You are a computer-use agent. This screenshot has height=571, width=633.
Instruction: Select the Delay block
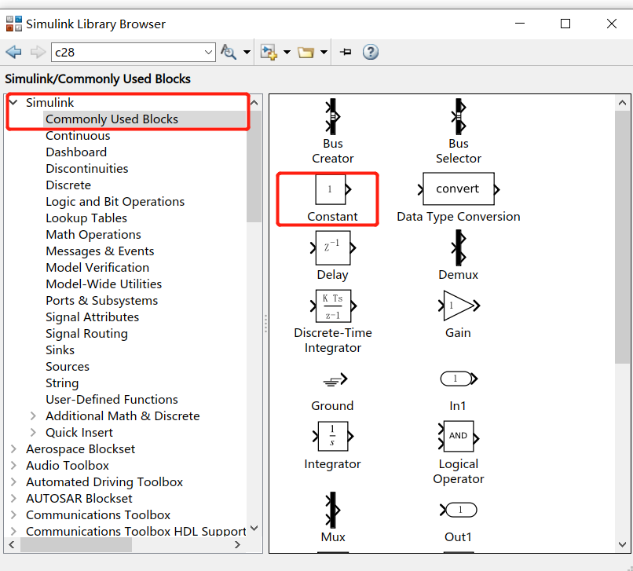point(333,256)
